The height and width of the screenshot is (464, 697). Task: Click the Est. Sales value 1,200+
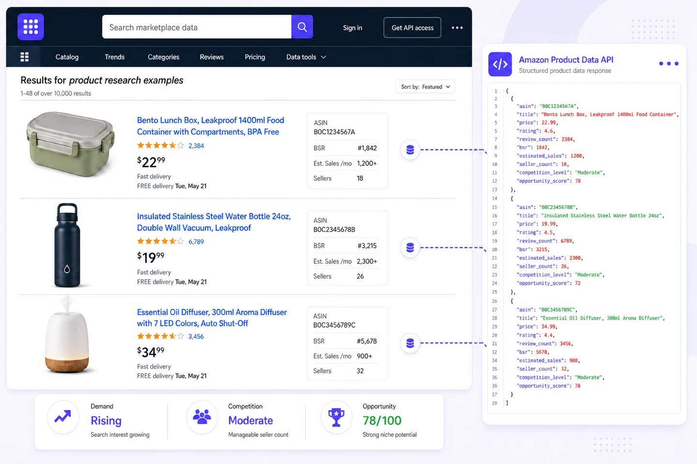pyautogui.click(x=367, y=163)
